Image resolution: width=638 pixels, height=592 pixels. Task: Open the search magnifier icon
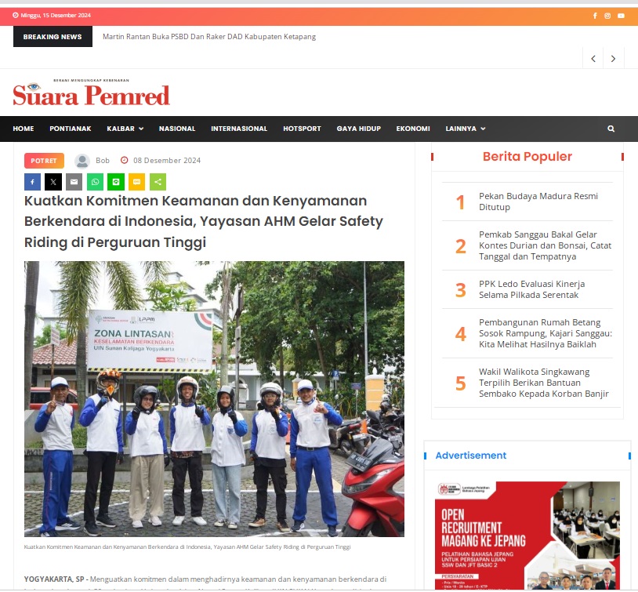(x=611, y=129)
